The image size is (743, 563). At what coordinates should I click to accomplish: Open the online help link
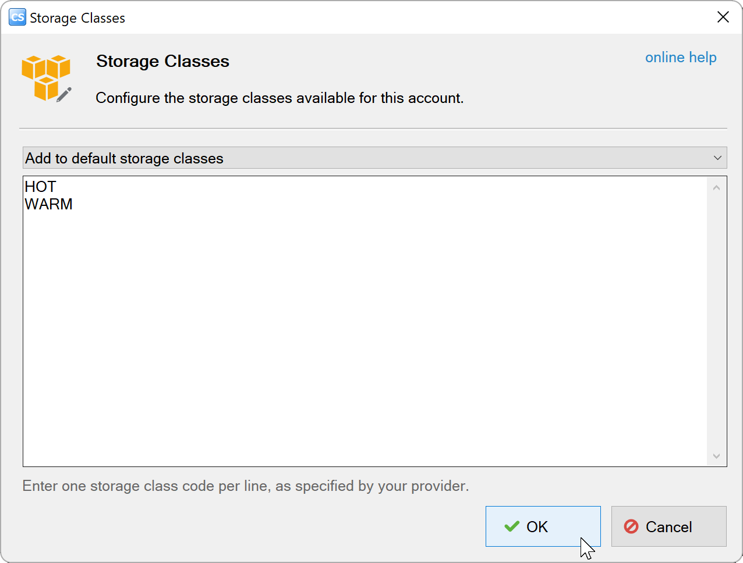click(x=681, y=58)
